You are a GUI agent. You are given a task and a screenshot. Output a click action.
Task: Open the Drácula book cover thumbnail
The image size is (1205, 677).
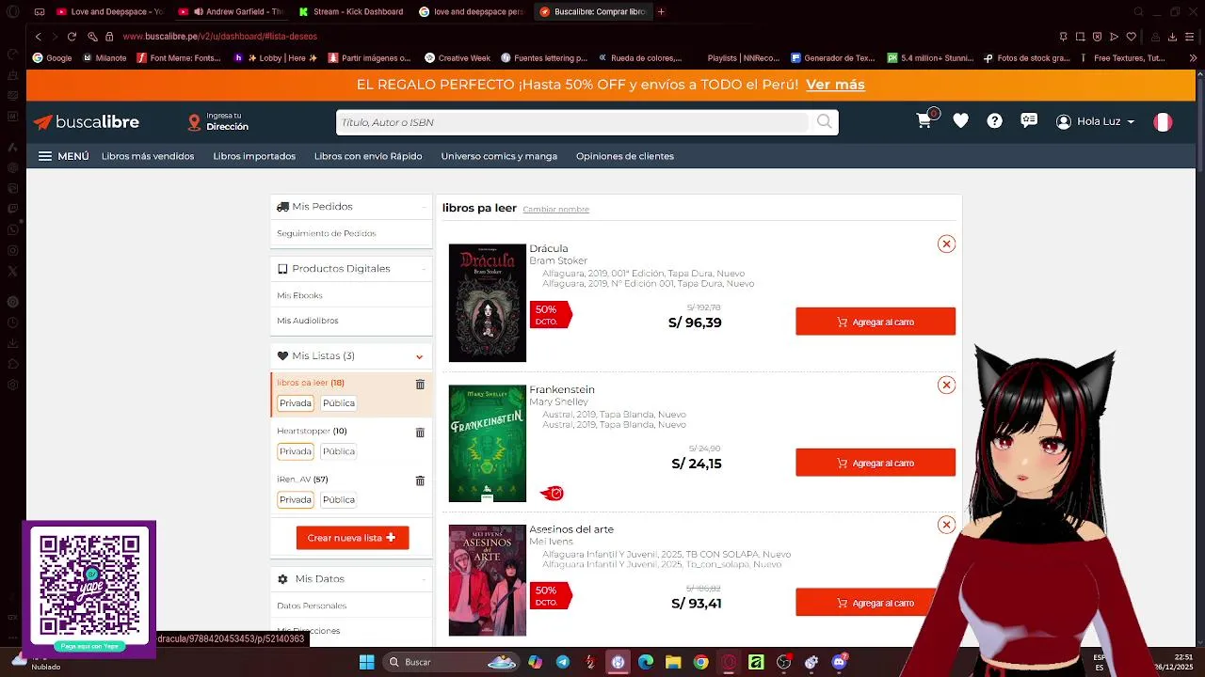coord(487,303)
